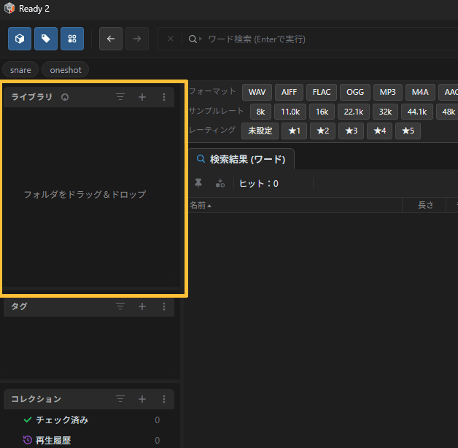The image size is (458, 448).
Task: Toggle the 8k sample rate filter
Action: click(260, 112)
